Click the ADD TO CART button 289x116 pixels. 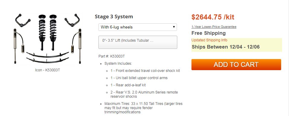236,64
